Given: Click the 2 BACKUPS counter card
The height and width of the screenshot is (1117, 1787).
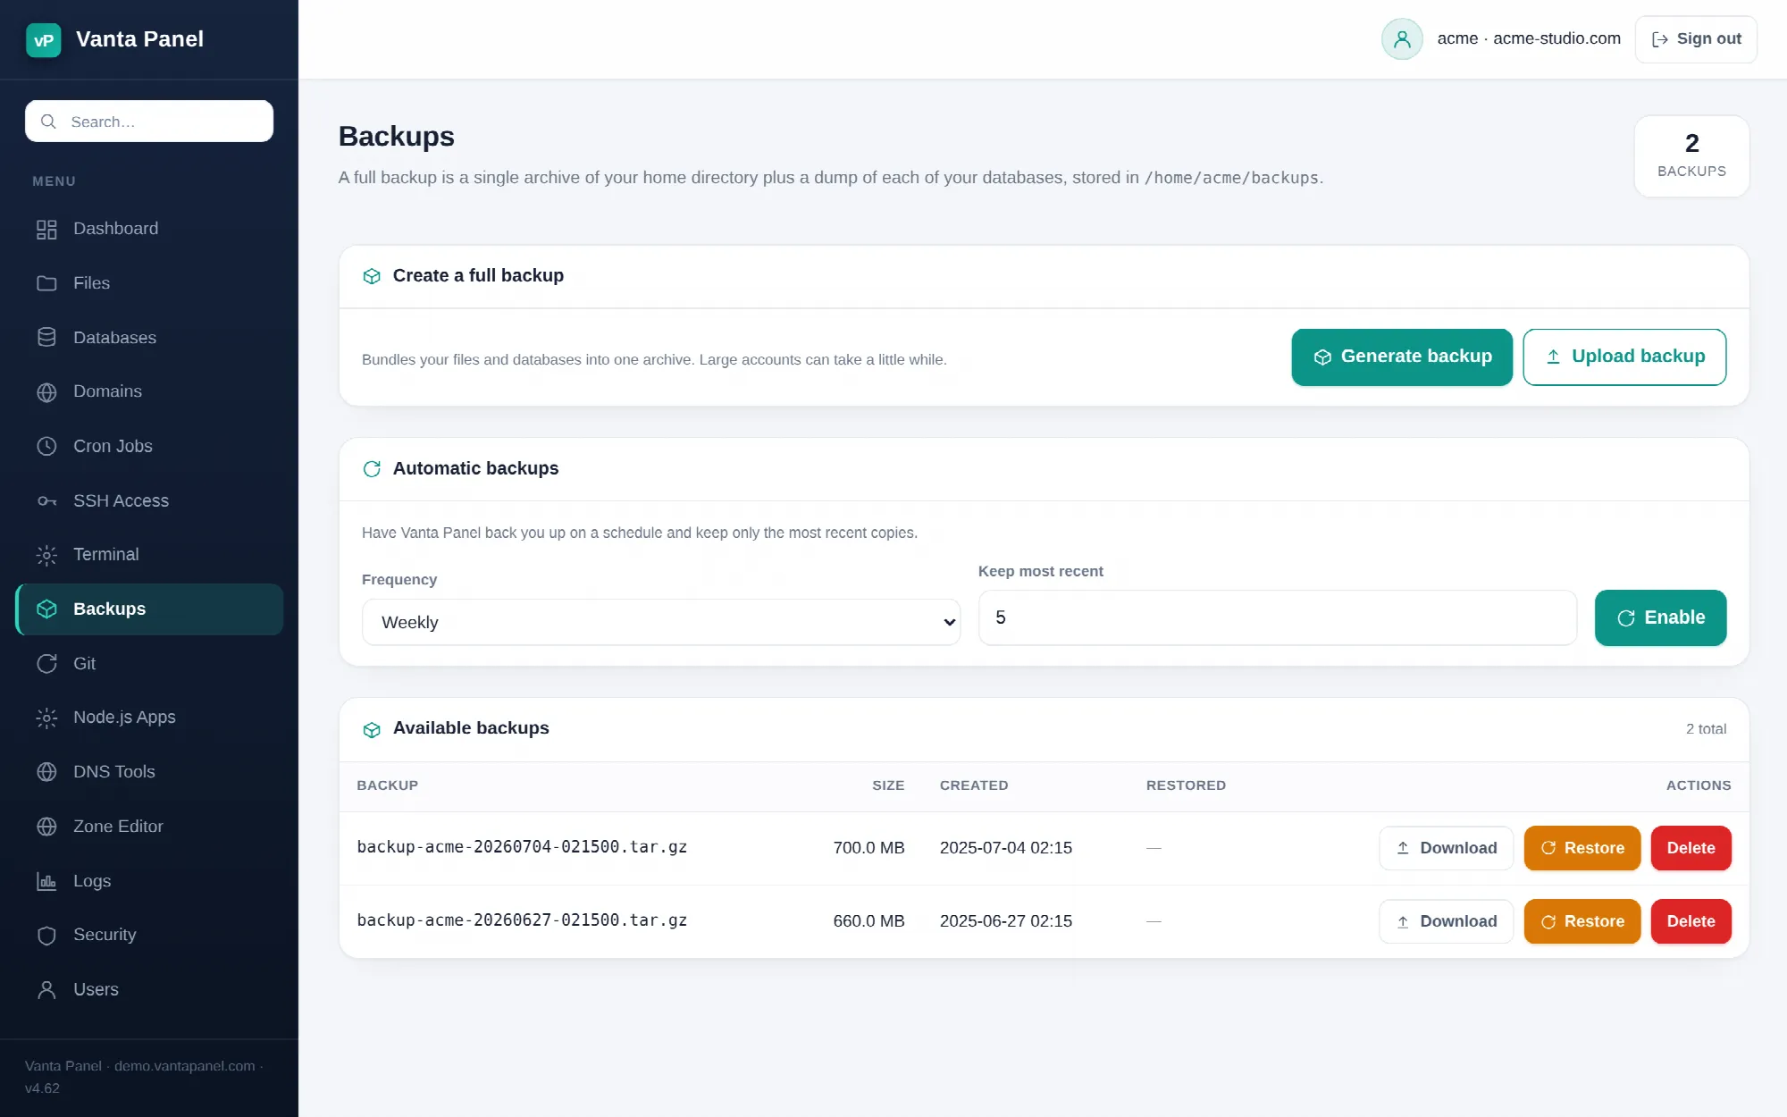Looking at the screenshot, I should [x=1691, y=156].
